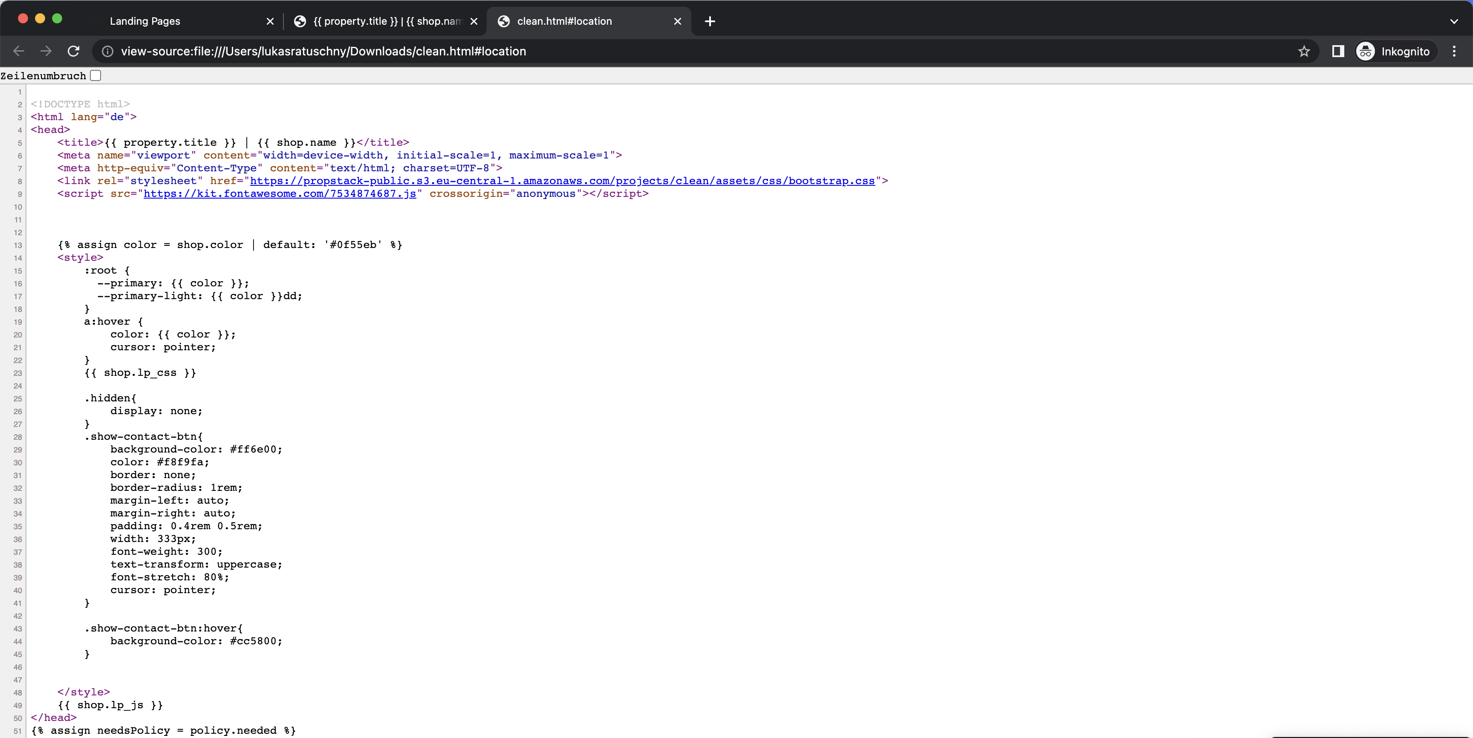Close the Landing Pages tab
Viewport: 1473px width, 738px height.
click(x=270, y=21)
